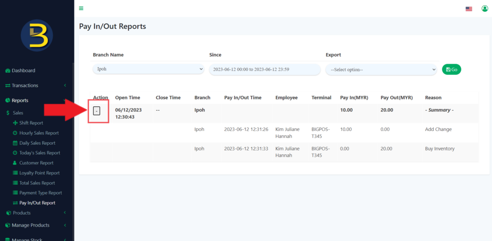
Task: Collapse the Reports menu section
Action: point(20,100)
